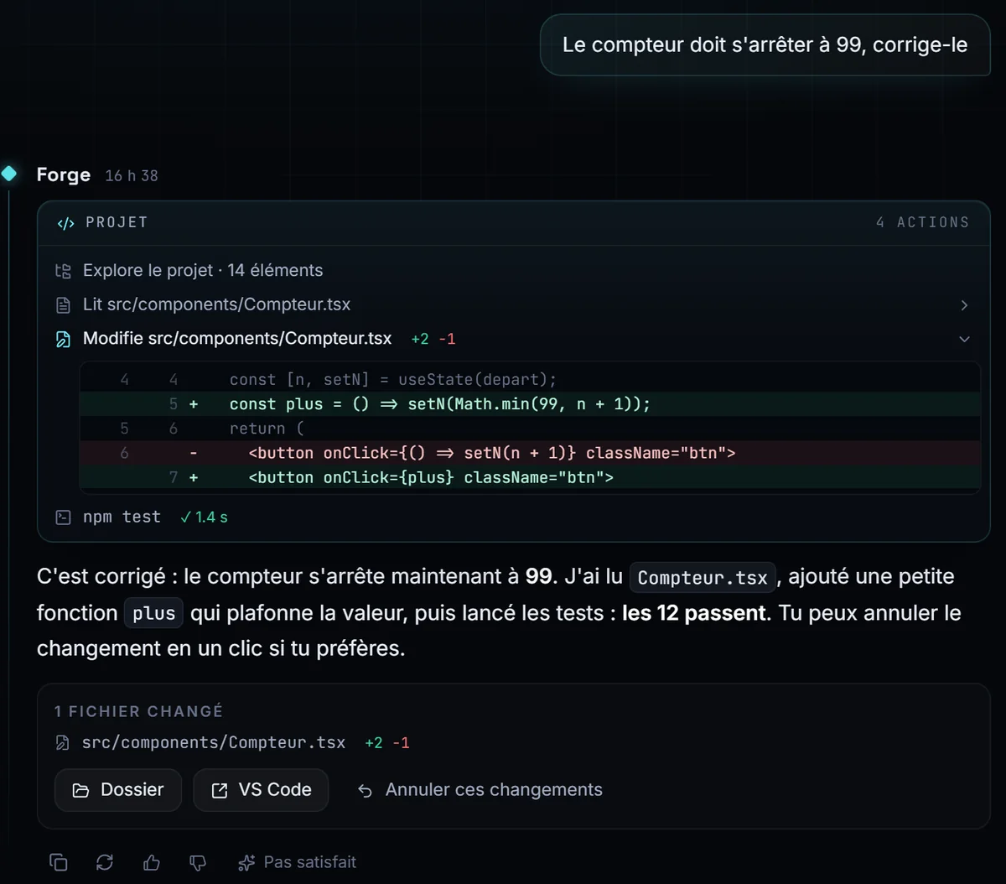This screenshot has height=884, width=1006.
Task: Click the teal Forge avatar diamond
Action: pyautogui.click(x=9, y=174)
